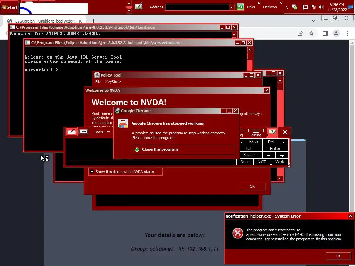This screenshot has width=355, height=266.
Task: Close the E2Guardian tab
Action: (80, 21)
